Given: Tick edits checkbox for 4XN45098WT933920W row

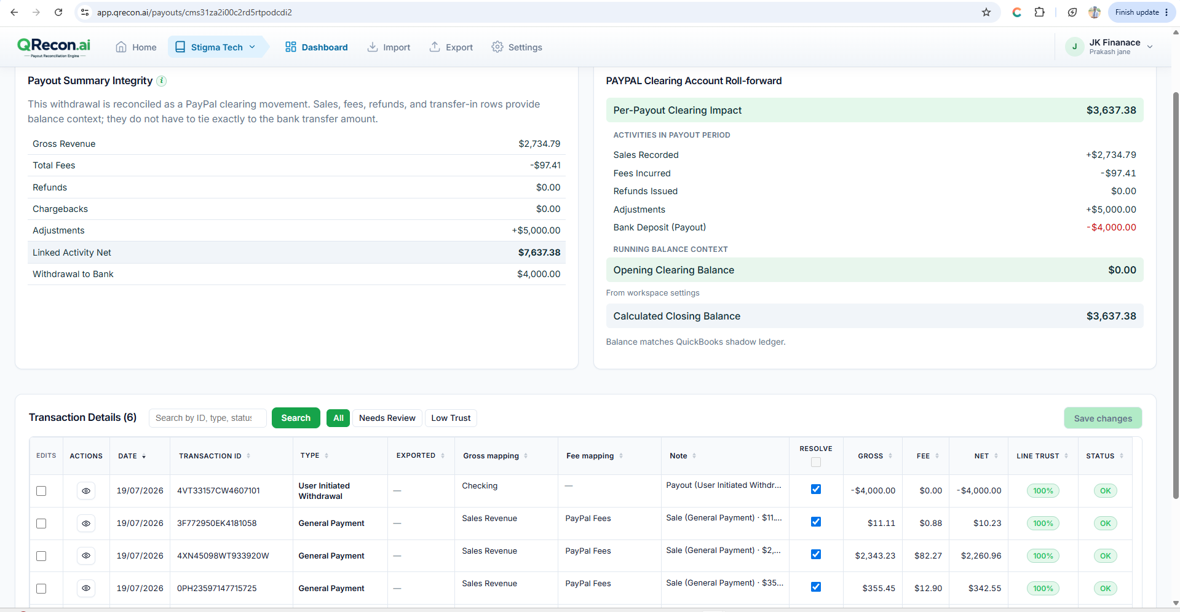Looking at the screenshot, I should pyautogui.click(x=41, y=556).
